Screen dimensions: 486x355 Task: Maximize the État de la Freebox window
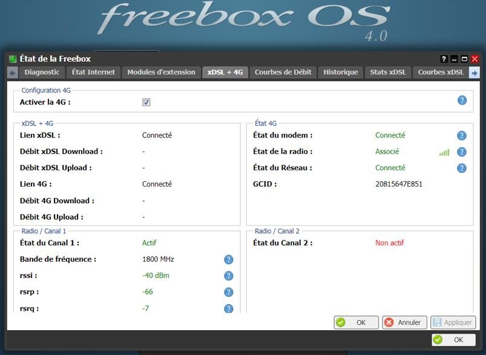pyautogui.click(x=464, y=59)
